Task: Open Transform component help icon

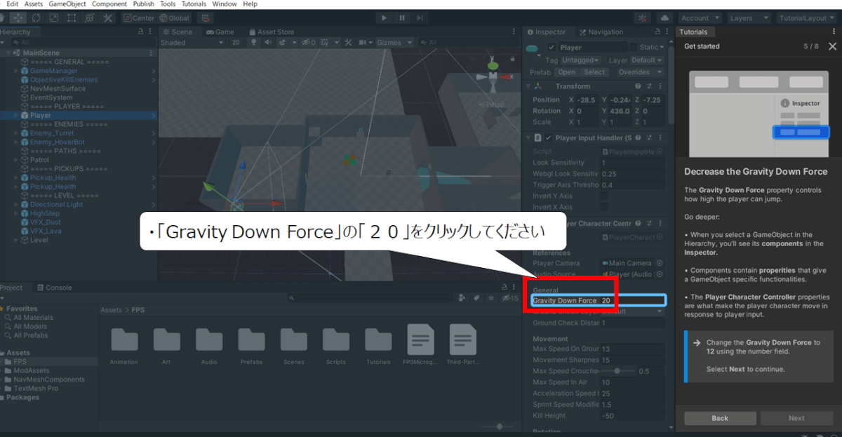Action: [x=638, y=86]
